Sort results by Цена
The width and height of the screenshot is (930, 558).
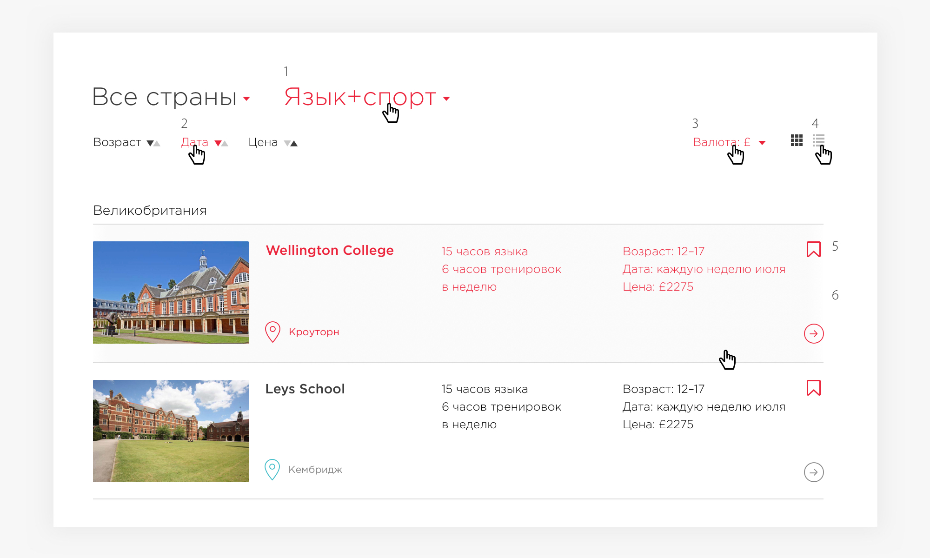point(273,142)
